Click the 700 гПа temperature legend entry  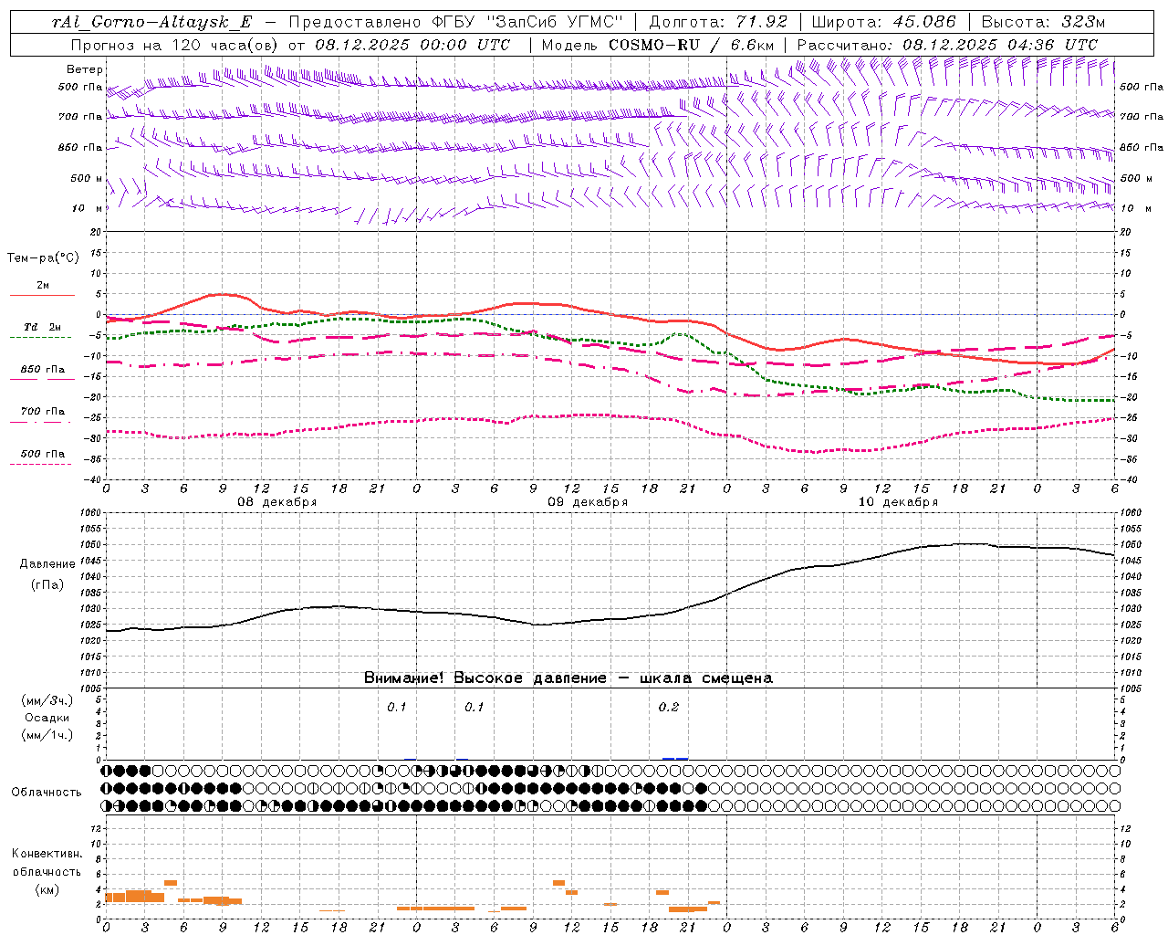pos(42,415)
